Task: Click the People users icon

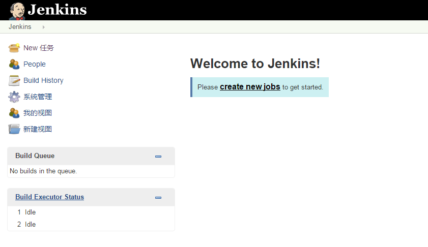Action: click(14, 64)
